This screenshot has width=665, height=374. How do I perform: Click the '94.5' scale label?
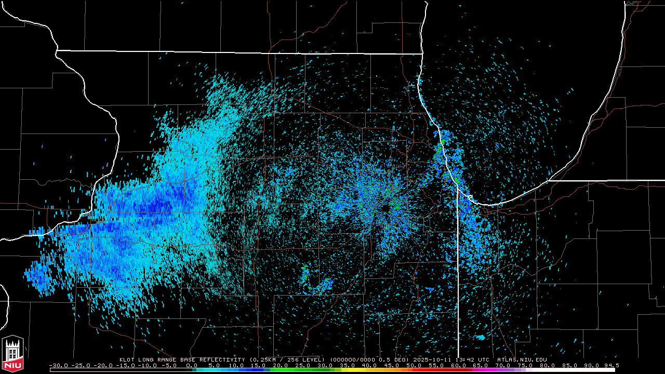612,365
